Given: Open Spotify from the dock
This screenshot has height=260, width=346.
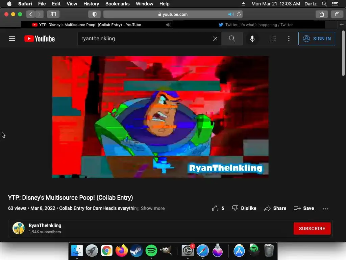Looking at the screenshot, I should pyautogui.click(x=151, y=251).
